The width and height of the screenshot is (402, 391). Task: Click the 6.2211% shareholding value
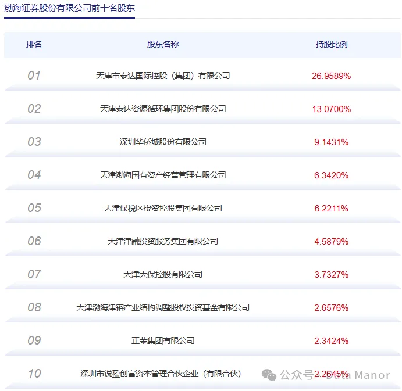[x=331, y=208]
